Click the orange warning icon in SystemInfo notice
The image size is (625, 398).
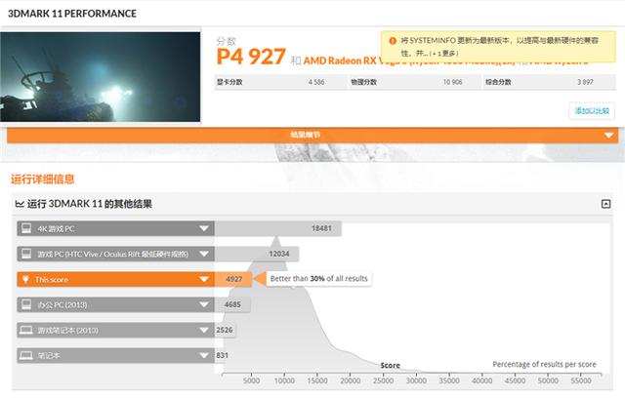click(x=393, y=41)
